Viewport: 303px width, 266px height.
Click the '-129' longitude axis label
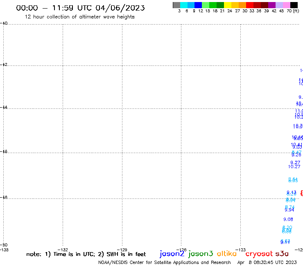tap(122, 250)
